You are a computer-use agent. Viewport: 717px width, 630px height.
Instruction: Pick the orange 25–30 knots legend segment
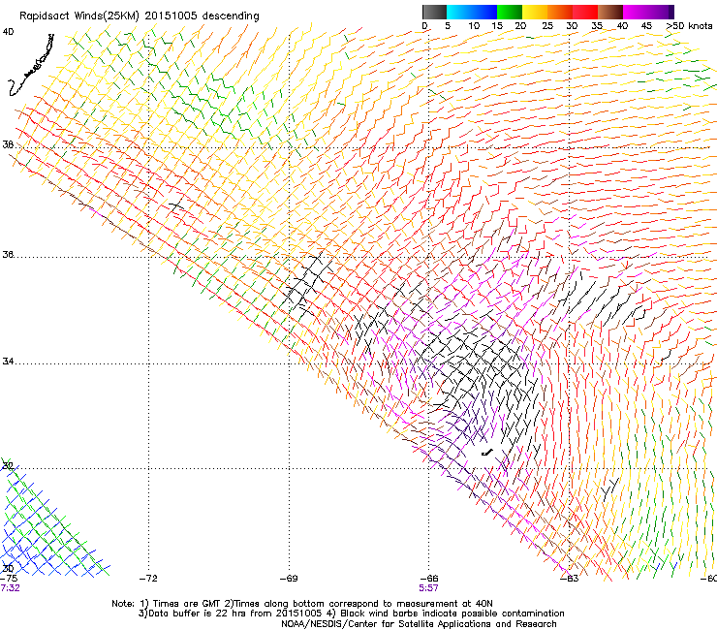(x=560, y=12)
